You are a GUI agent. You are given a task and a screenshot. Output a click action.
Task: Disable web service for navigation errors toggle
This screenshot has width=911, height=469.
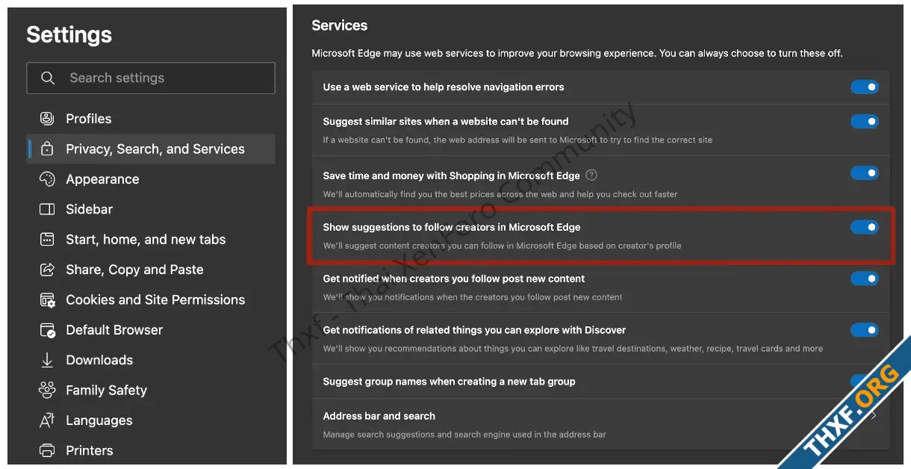coord(865,87)
